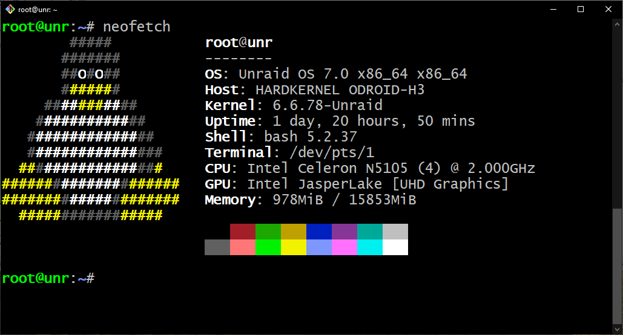Click the periwinkle blue color block
Viewport: 623px width, 335px height.
tap(319, 247)
